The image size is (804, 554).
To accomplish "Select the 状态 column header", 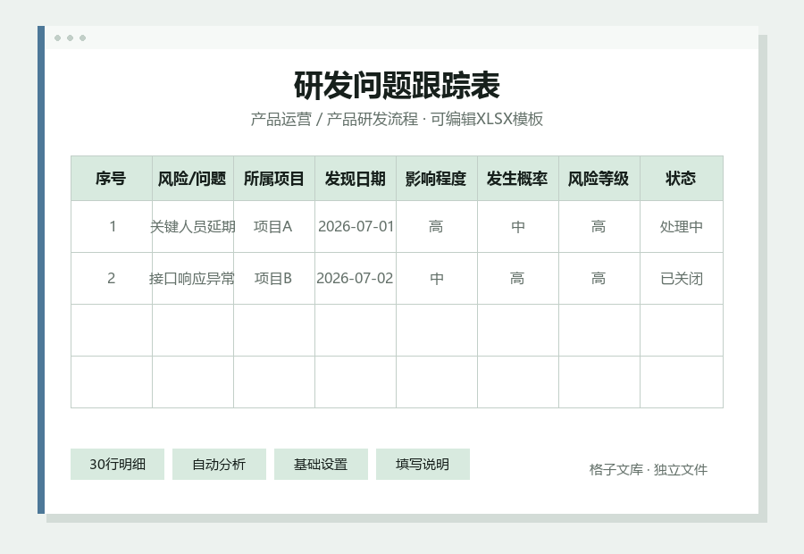I will coord(682,179).
